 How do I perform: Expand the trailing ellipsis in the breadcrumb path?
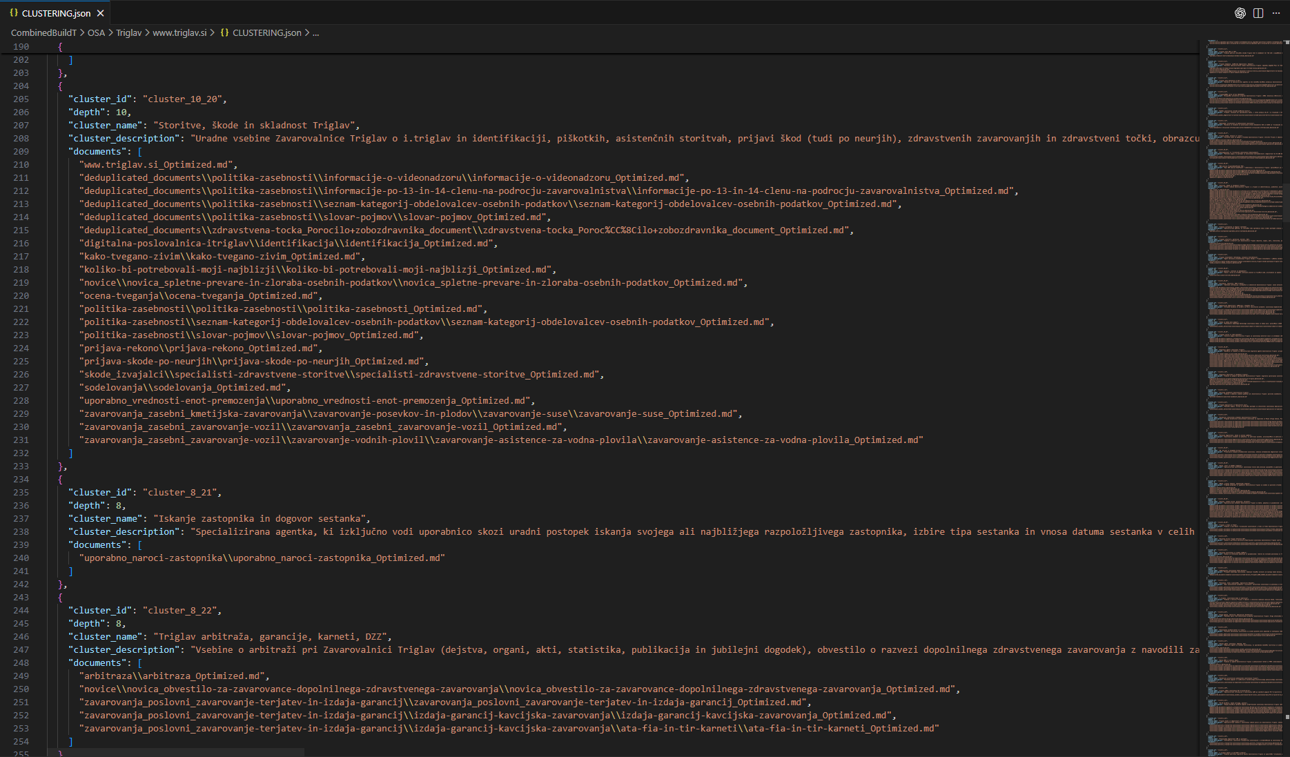[315, 32]
